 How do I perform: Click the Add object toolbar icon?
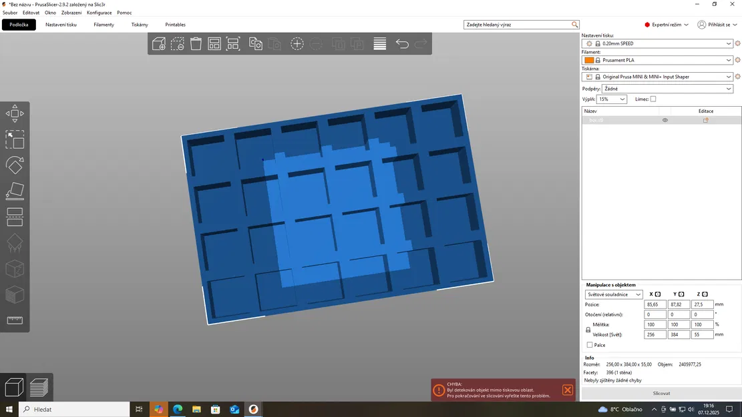pyautogui.click(x=158, y=43)
